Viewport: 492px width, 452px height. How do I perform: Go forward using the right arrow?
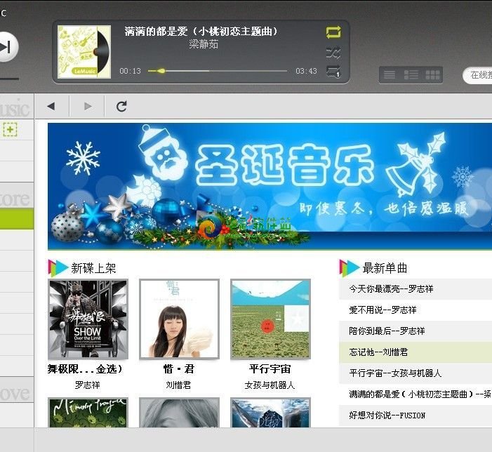point(88,107)
